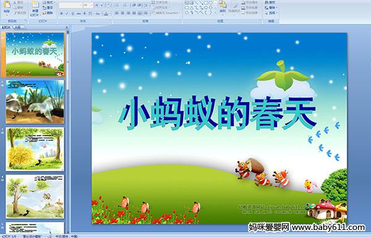Click the Arrange icon in the drawing group
This screenshot has width=371, height=238.
[x=223, y=7]
